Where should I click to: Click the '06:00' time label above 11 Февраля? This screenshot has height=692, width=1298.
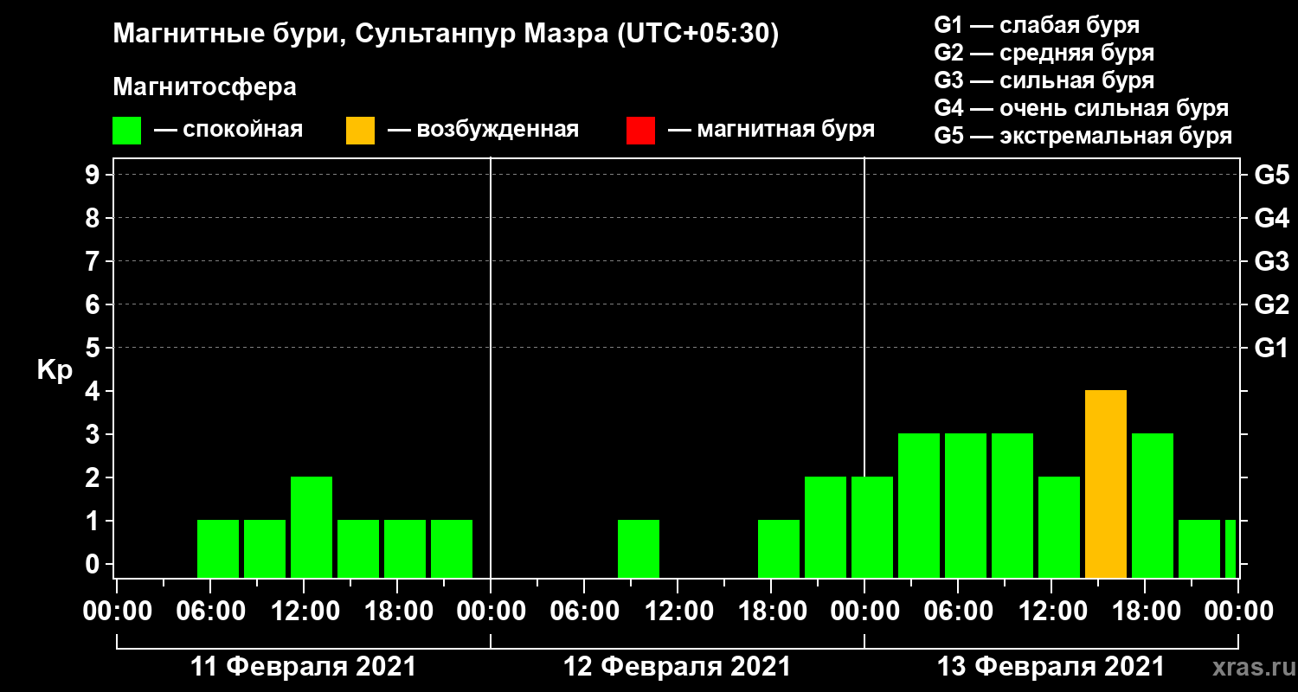(209, 612)
